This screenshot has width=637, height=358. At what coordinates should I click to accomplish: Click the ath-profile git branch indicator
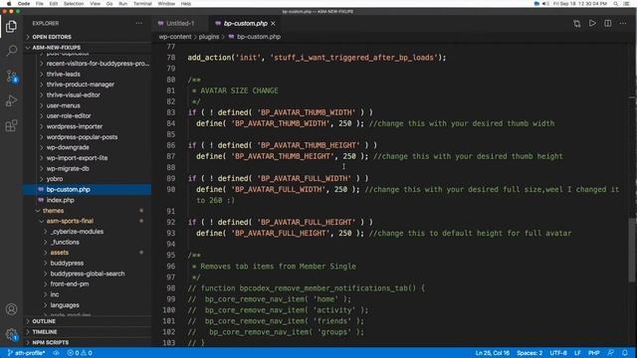(27, 353)
